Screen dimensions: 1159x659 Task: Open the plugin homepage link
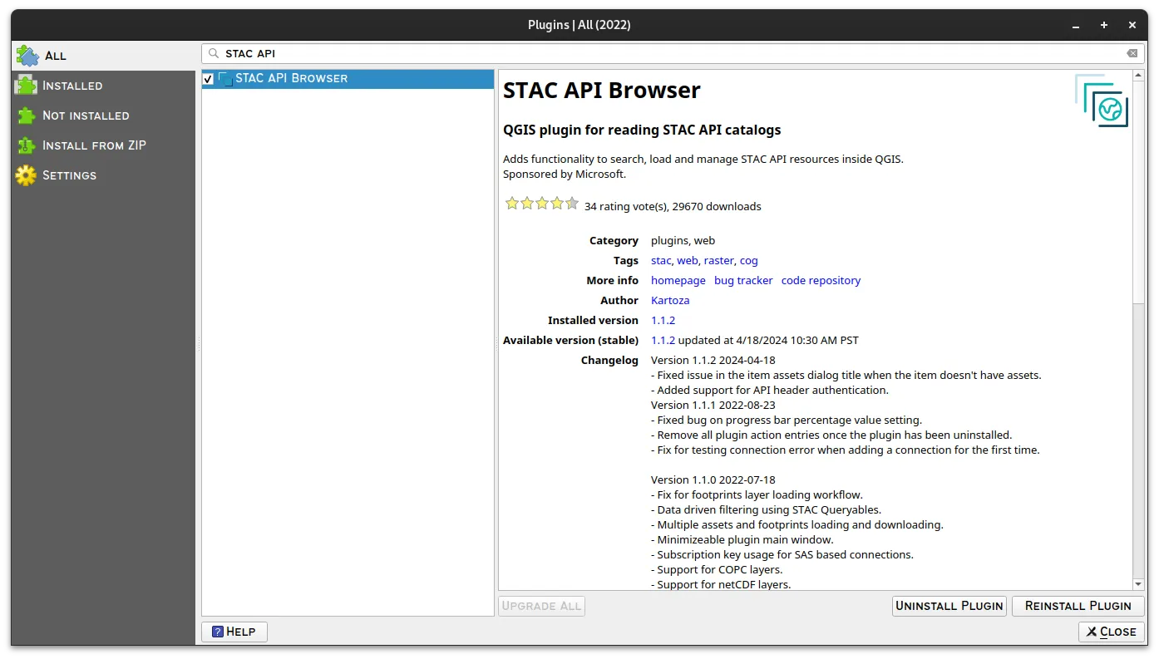678,280
